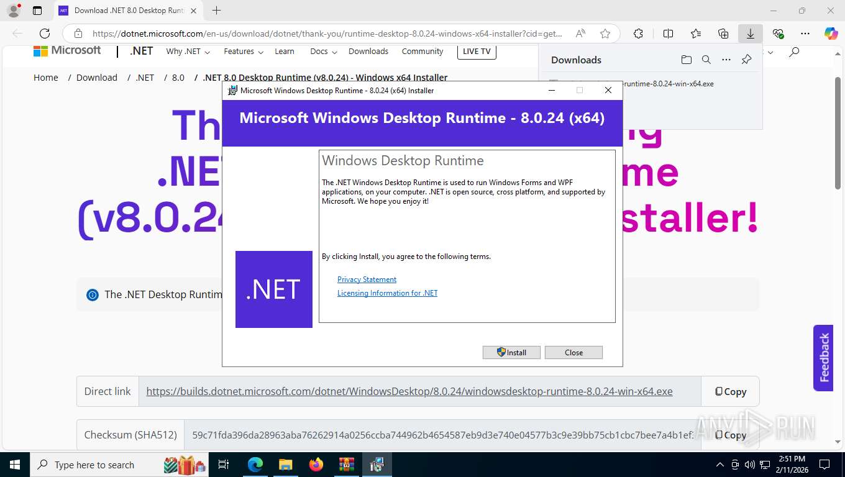Open WinRAR from the taskbar
The width and height of the screenshot is (845, 477).
click(346, 465)
